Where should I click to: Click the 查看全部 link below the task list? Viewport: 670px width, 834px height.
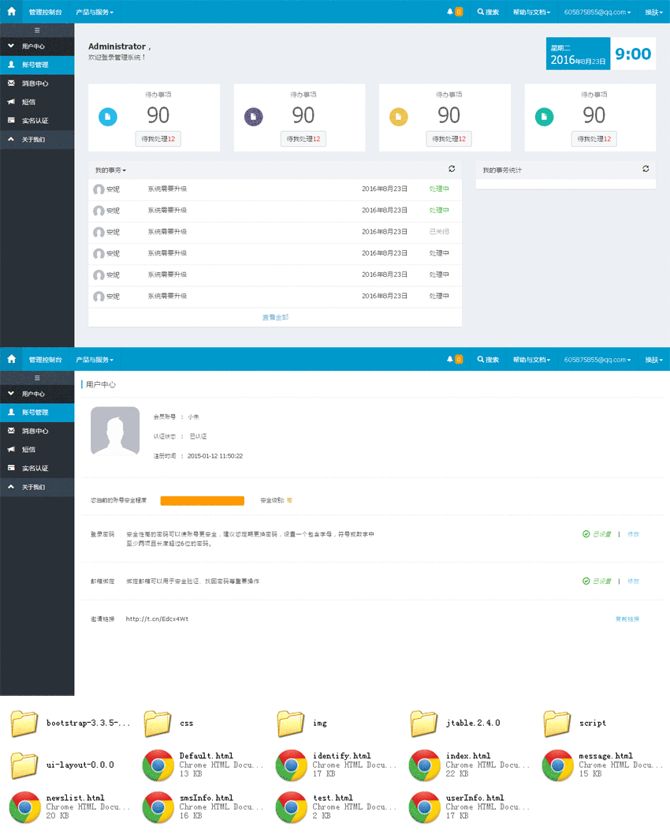click(275, 317)
